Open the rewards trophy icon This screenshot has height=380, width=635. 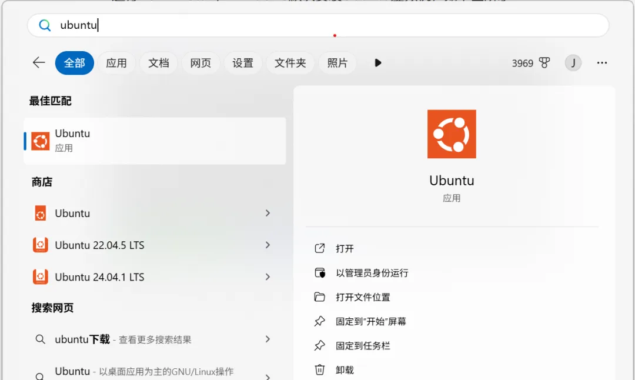click(544, 63)
